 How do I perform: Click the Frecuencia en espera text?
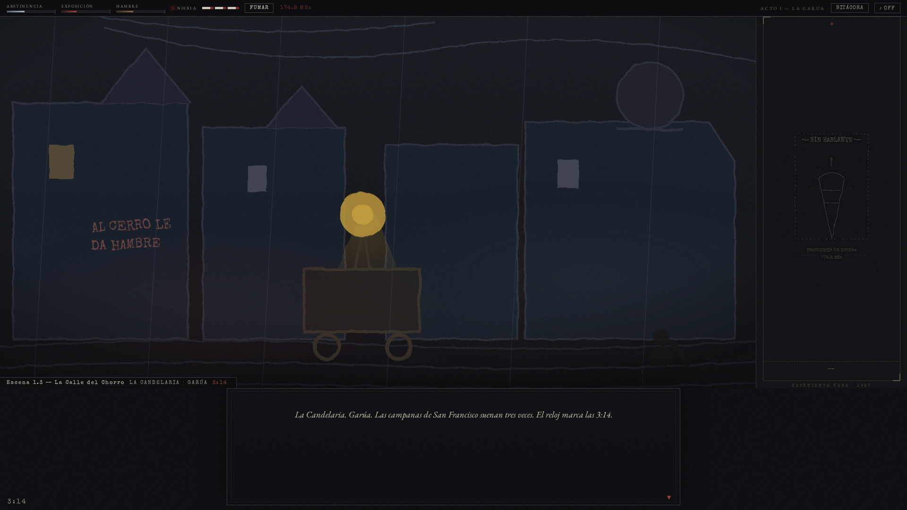tap(831, 250)
